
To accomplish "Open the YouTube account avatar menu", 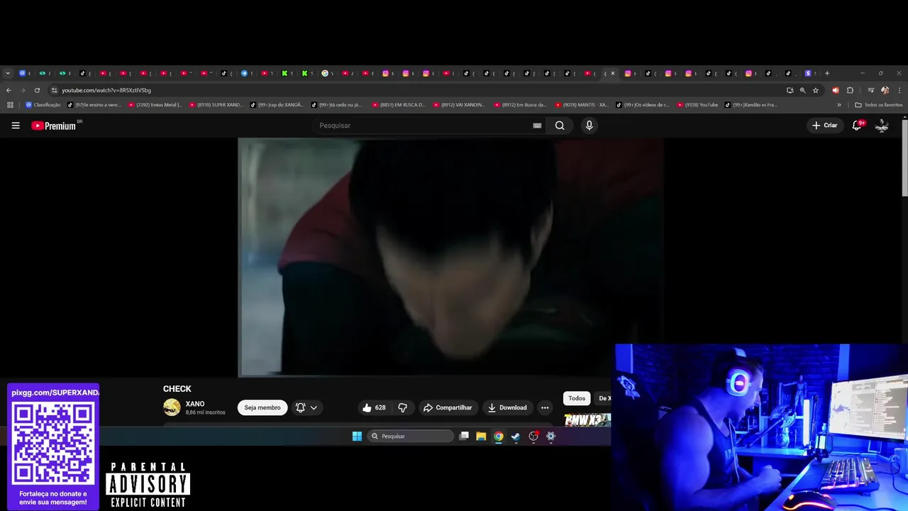I will 882,126.
